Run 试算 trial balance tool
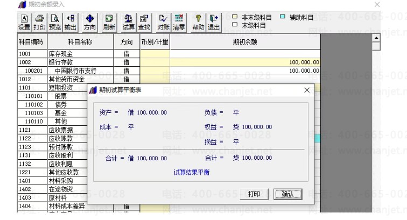Viewport: 407px width, 220px height. [x=129, y=23]
